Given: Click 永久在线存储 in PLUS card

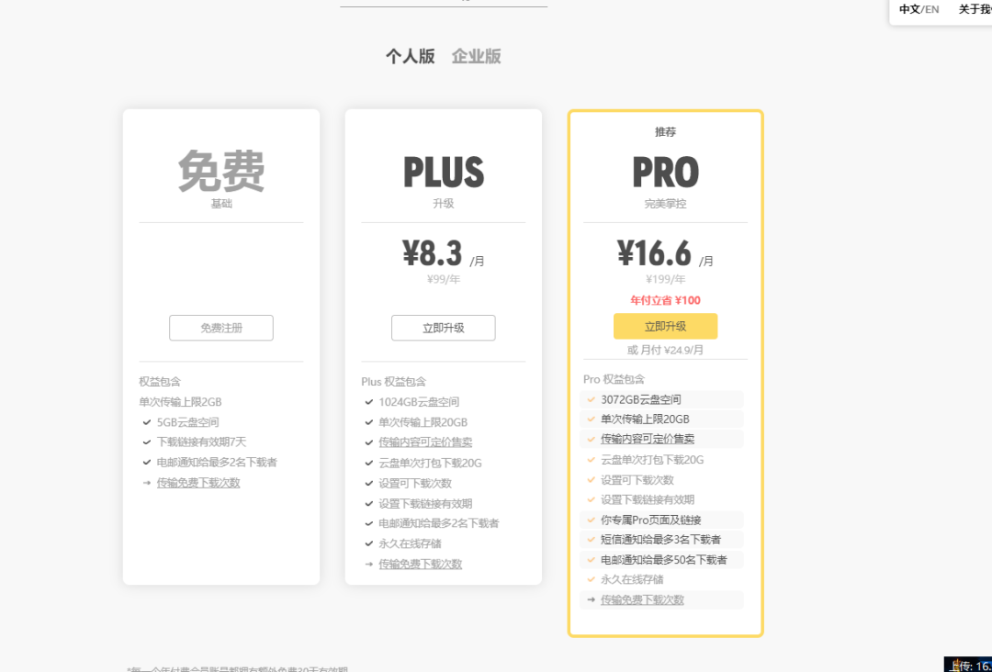Looking at the screenshot, I should pyautogui.click(x=410, y=543).
